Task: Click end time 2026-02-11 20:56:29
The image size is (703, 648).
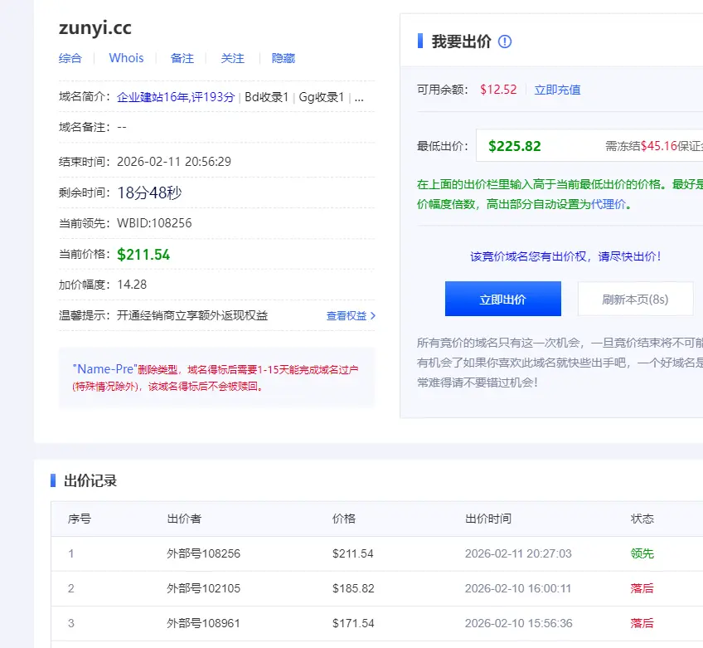Action: 174,162
